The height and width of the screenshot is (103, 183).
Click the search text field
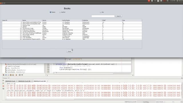[x=103, y=16]
